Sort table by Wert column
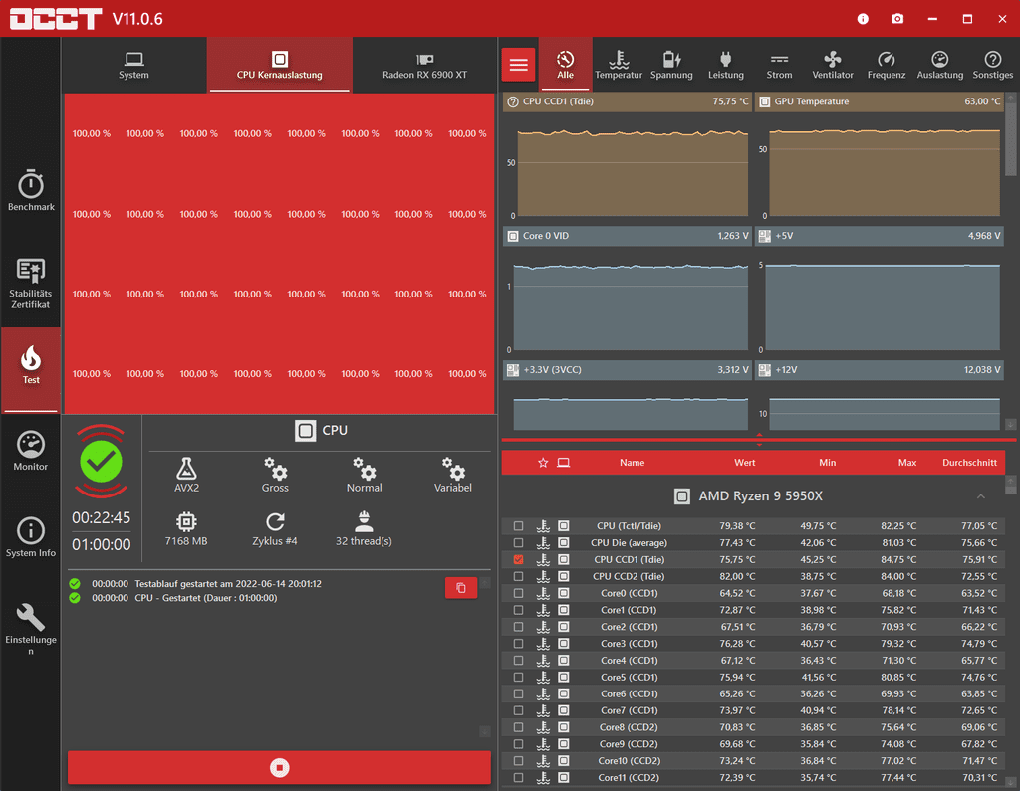 (x=745, y=462)
